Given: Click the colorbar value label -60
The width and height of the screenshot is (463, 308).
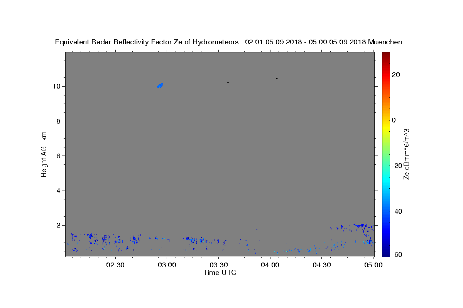Looking at the screenshot, I should [397, 255].
